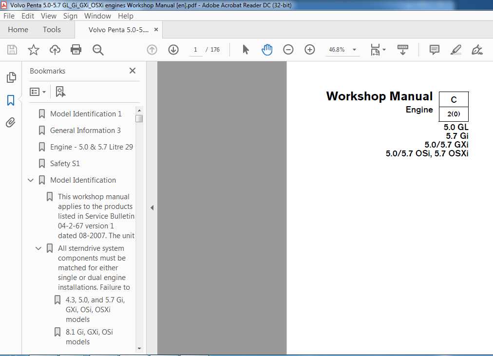Click the 46.8% zoom level field

(x=337, y=50)
